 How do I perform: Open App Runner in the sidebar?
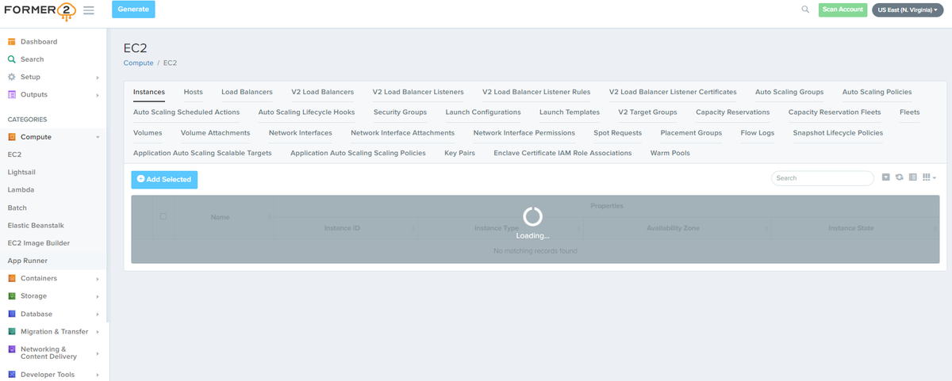28,261
